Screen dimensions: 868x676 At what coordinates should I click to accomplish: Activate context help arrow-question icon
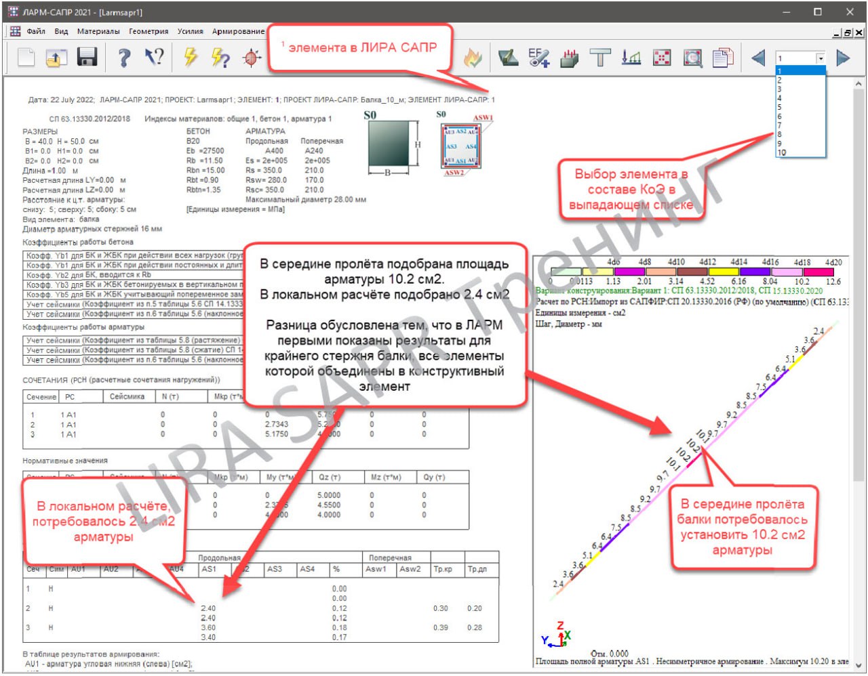[x=154, y=57]
